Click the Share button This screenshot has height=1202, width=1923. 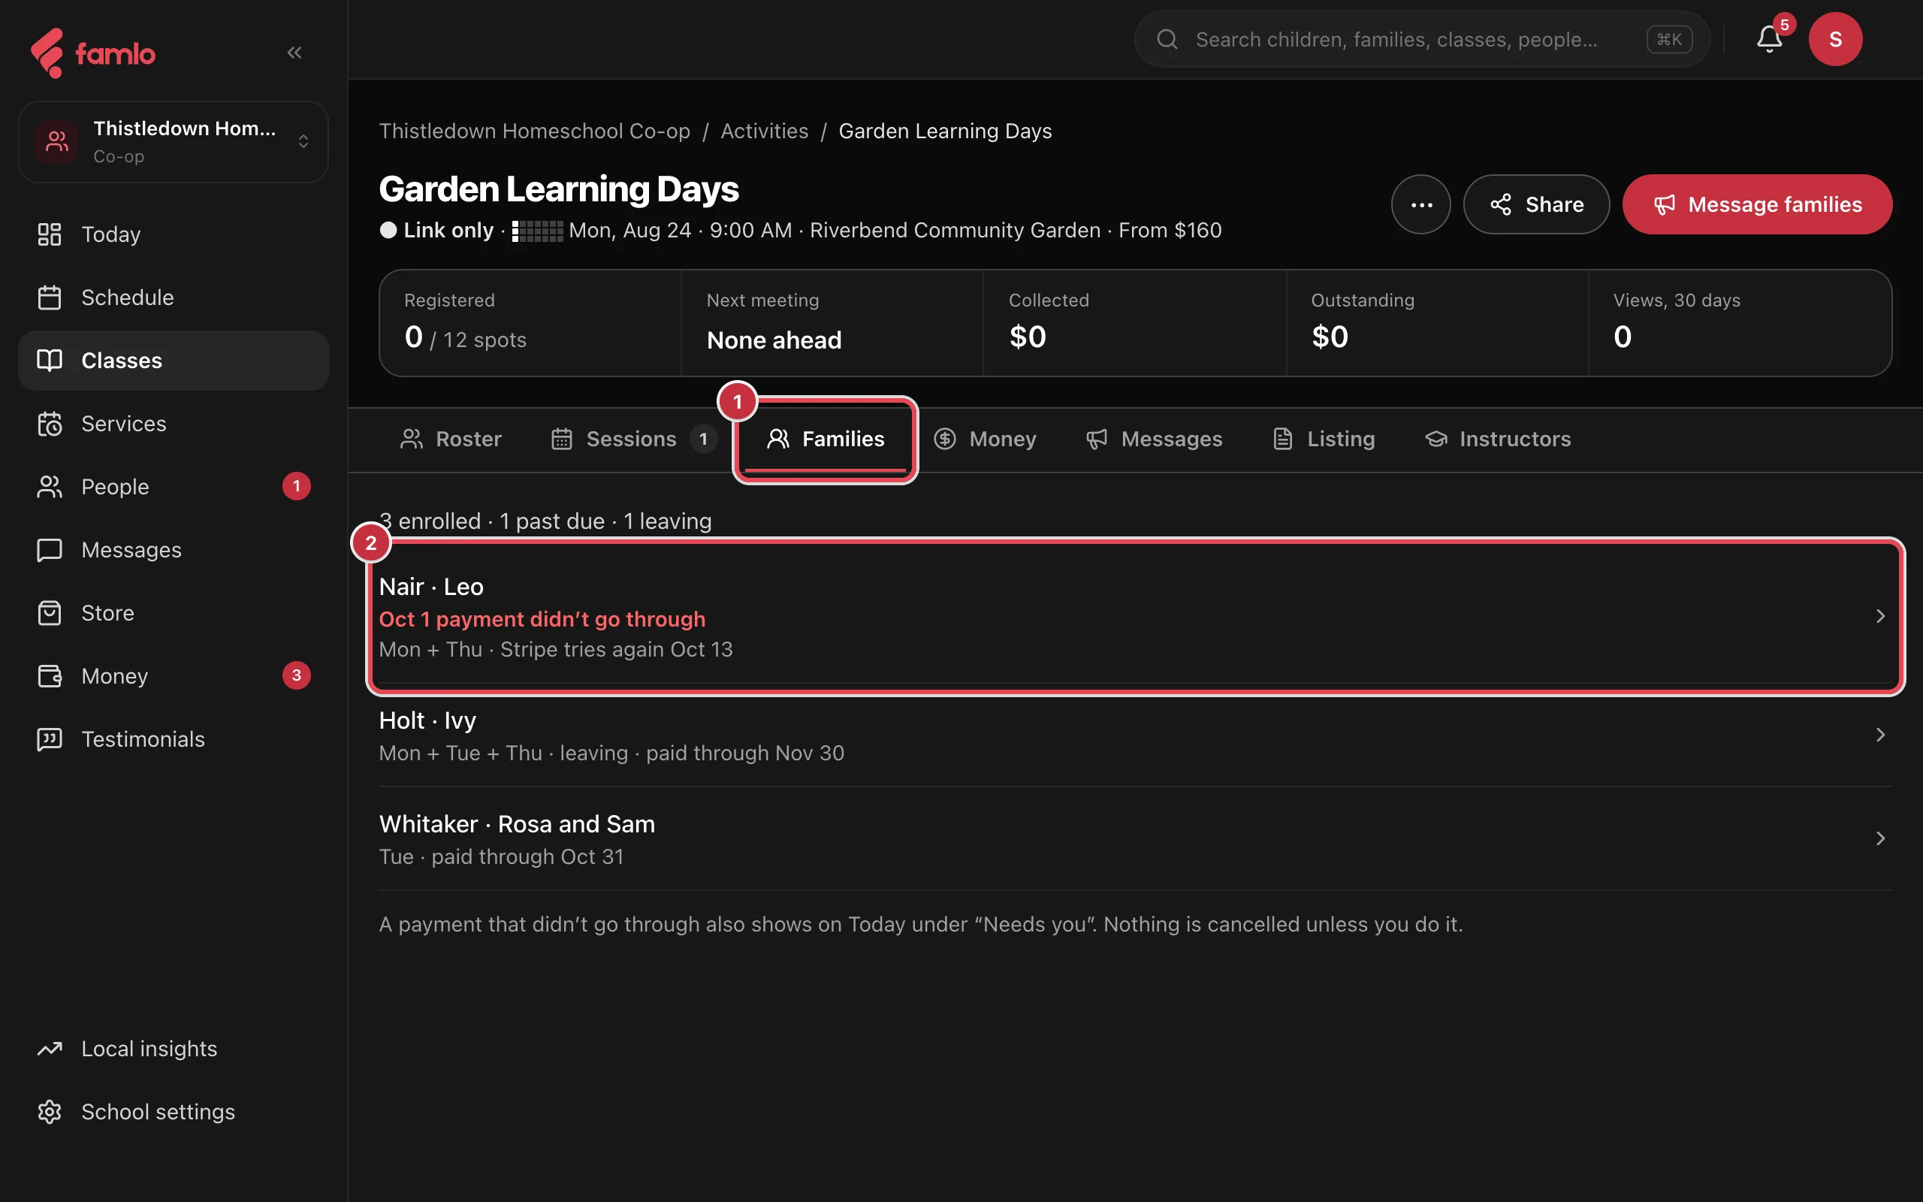click(1536, 204)
